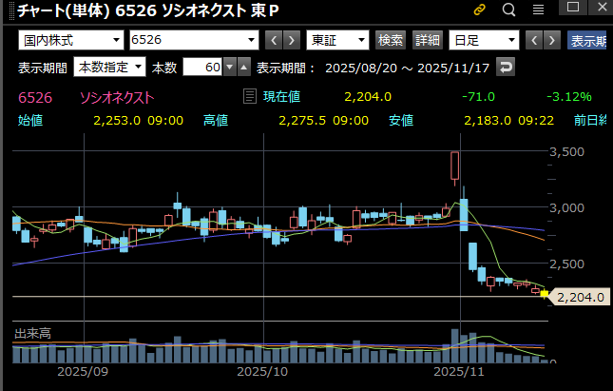Click the yellow 2,204.0 current price marker
The height and width of the screenshot is (391, 613).
(x=579, y=297)
